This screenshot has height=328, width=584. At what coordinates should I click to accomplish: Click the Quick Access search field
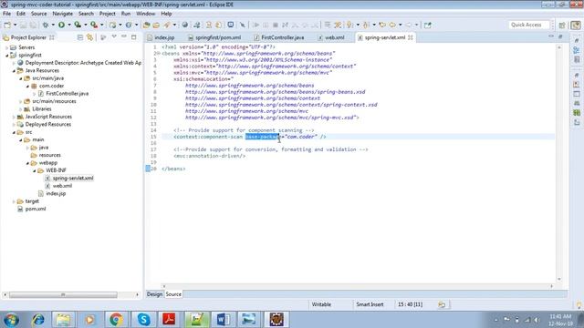click(528, 25)
